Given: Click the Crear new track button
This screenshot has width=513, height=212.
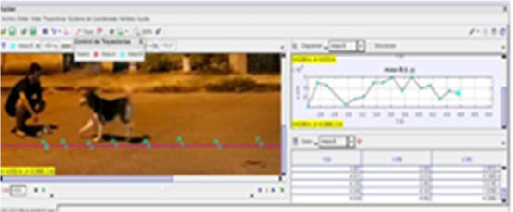Looking at the screenshot, I should coord(87,31).
